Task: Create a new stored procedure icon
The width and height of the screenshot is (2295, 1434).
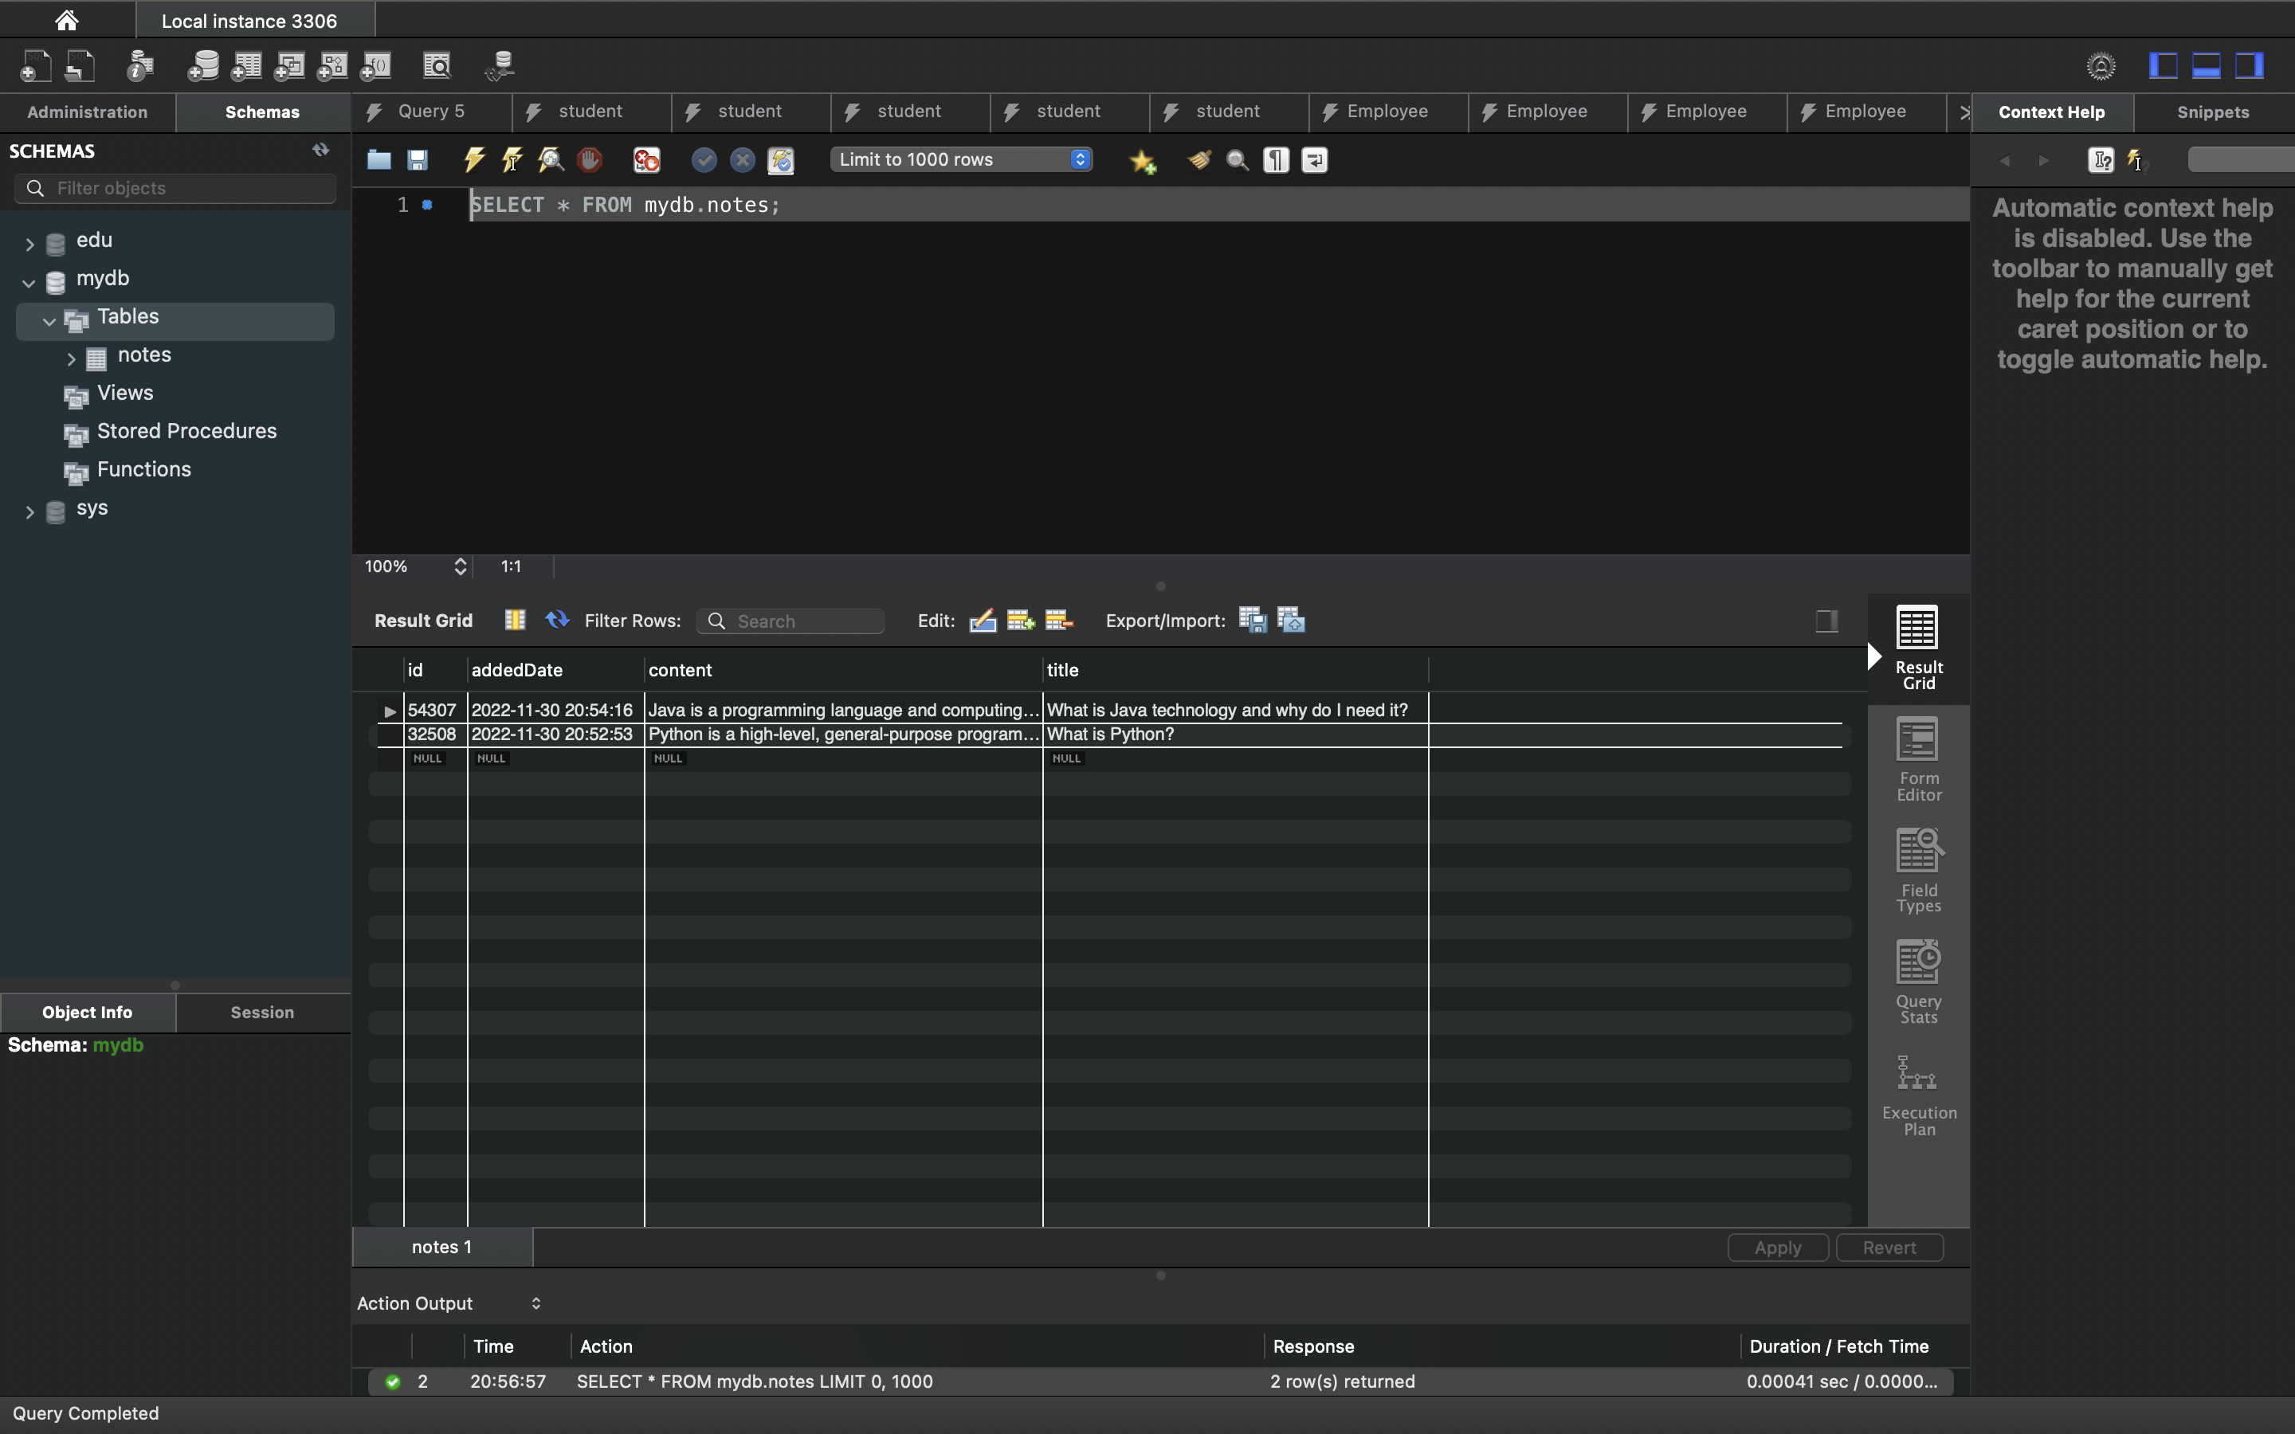Action: (x=333, y=65)
